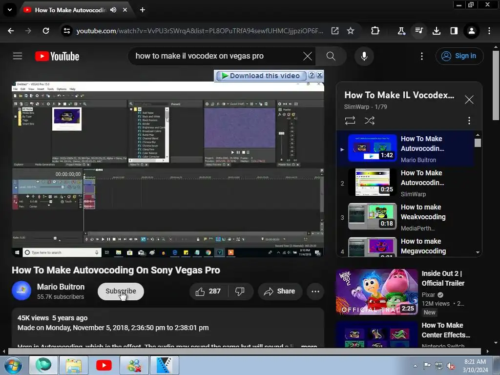This screenshot has height=375, width=500.
Task: Open Chrome Labs flask icon
Action: (x=401, y=31)
